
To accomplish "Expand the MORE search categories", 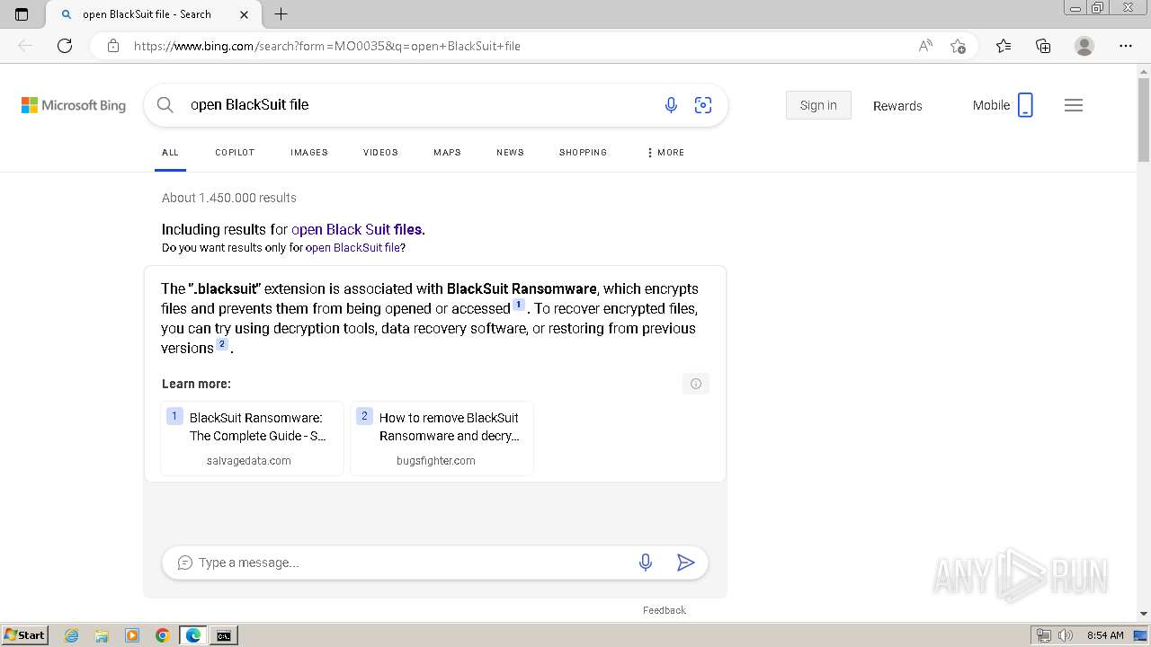I will [x=665, y=153].
